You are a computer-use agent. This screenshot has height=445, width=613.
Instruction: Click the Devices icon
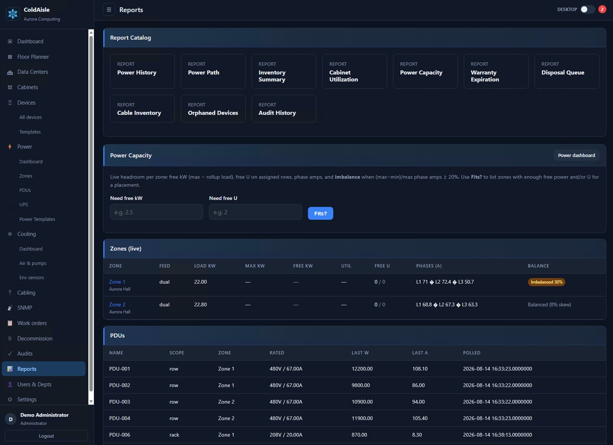tap(10, 103)
